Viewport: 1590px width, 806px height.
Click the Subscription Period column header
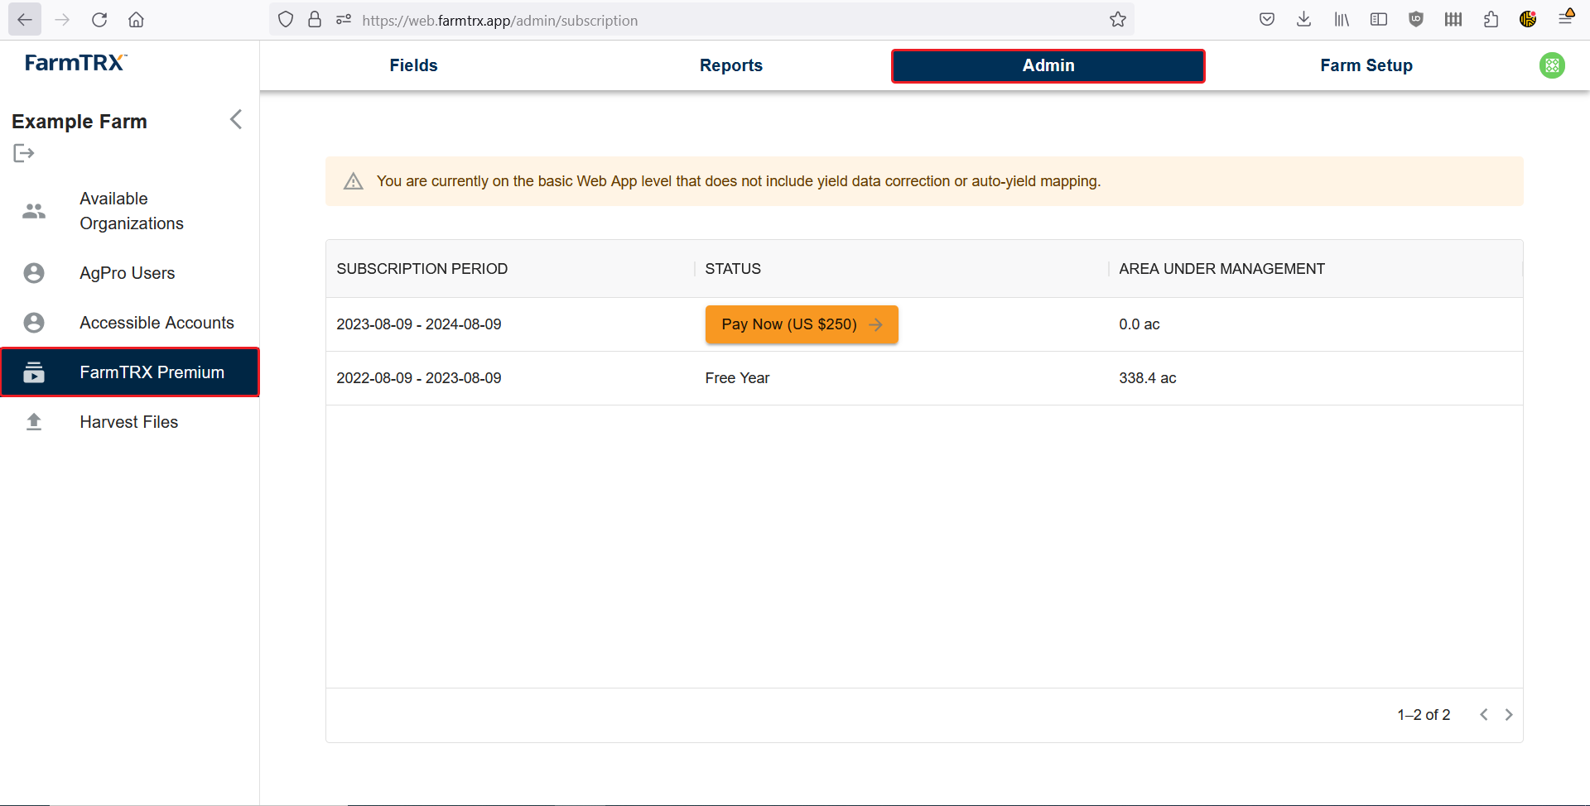click(x=422, y=269)
